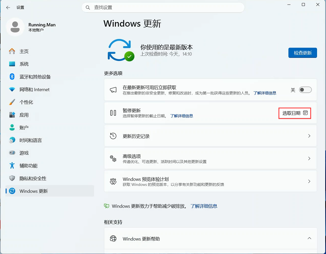Toggle 在最新更新可用后立即获取 switch
326x254 pixels.
305,90
